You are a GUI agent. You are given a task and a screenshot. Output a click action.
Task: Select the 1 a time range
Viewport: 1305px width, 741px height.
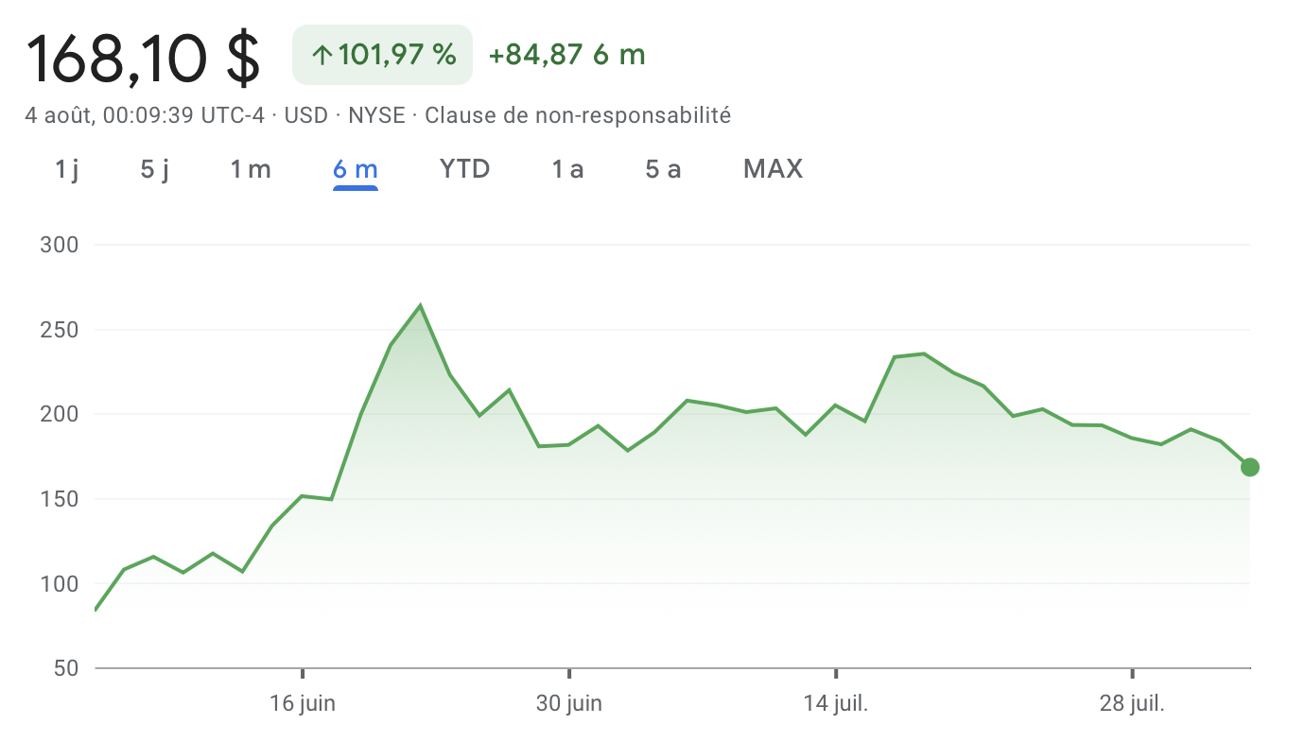click(x=567, y=169)
